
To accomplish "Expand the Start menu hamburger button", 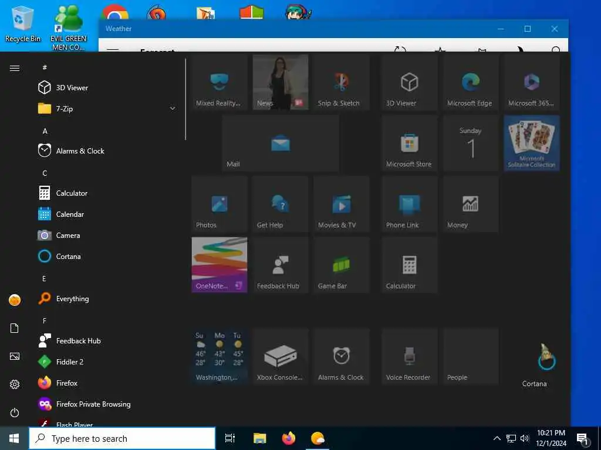I will pyautogui.click(x=15, y=68).
